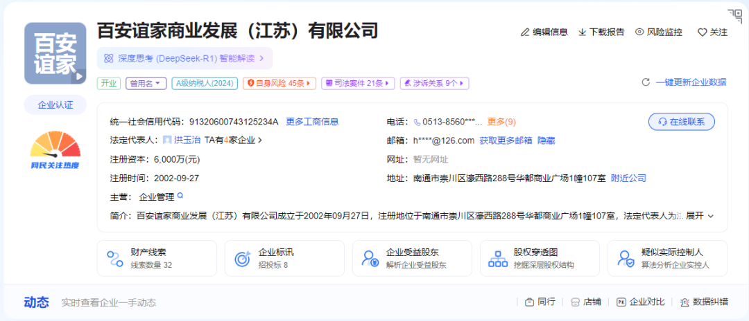Click the refresh icon beside 一键更新企业数据

pos(646,82)
